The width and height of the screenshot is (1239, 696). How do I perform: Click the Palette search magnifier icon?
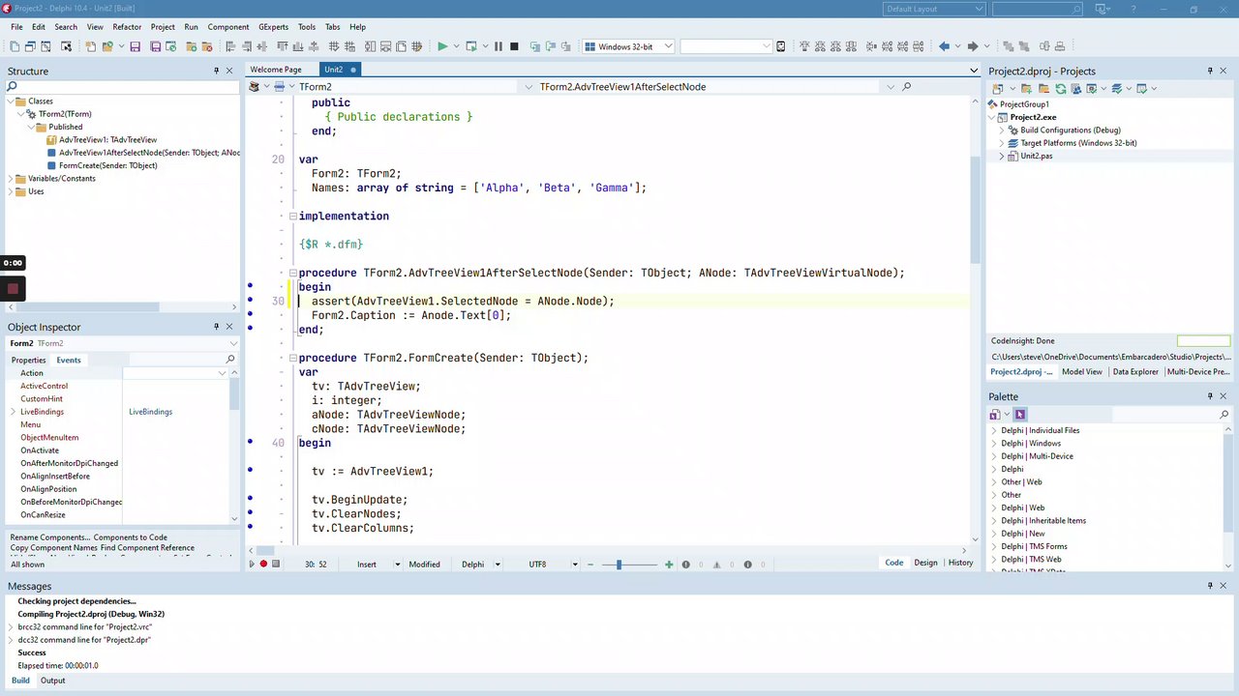(1224, 415)
